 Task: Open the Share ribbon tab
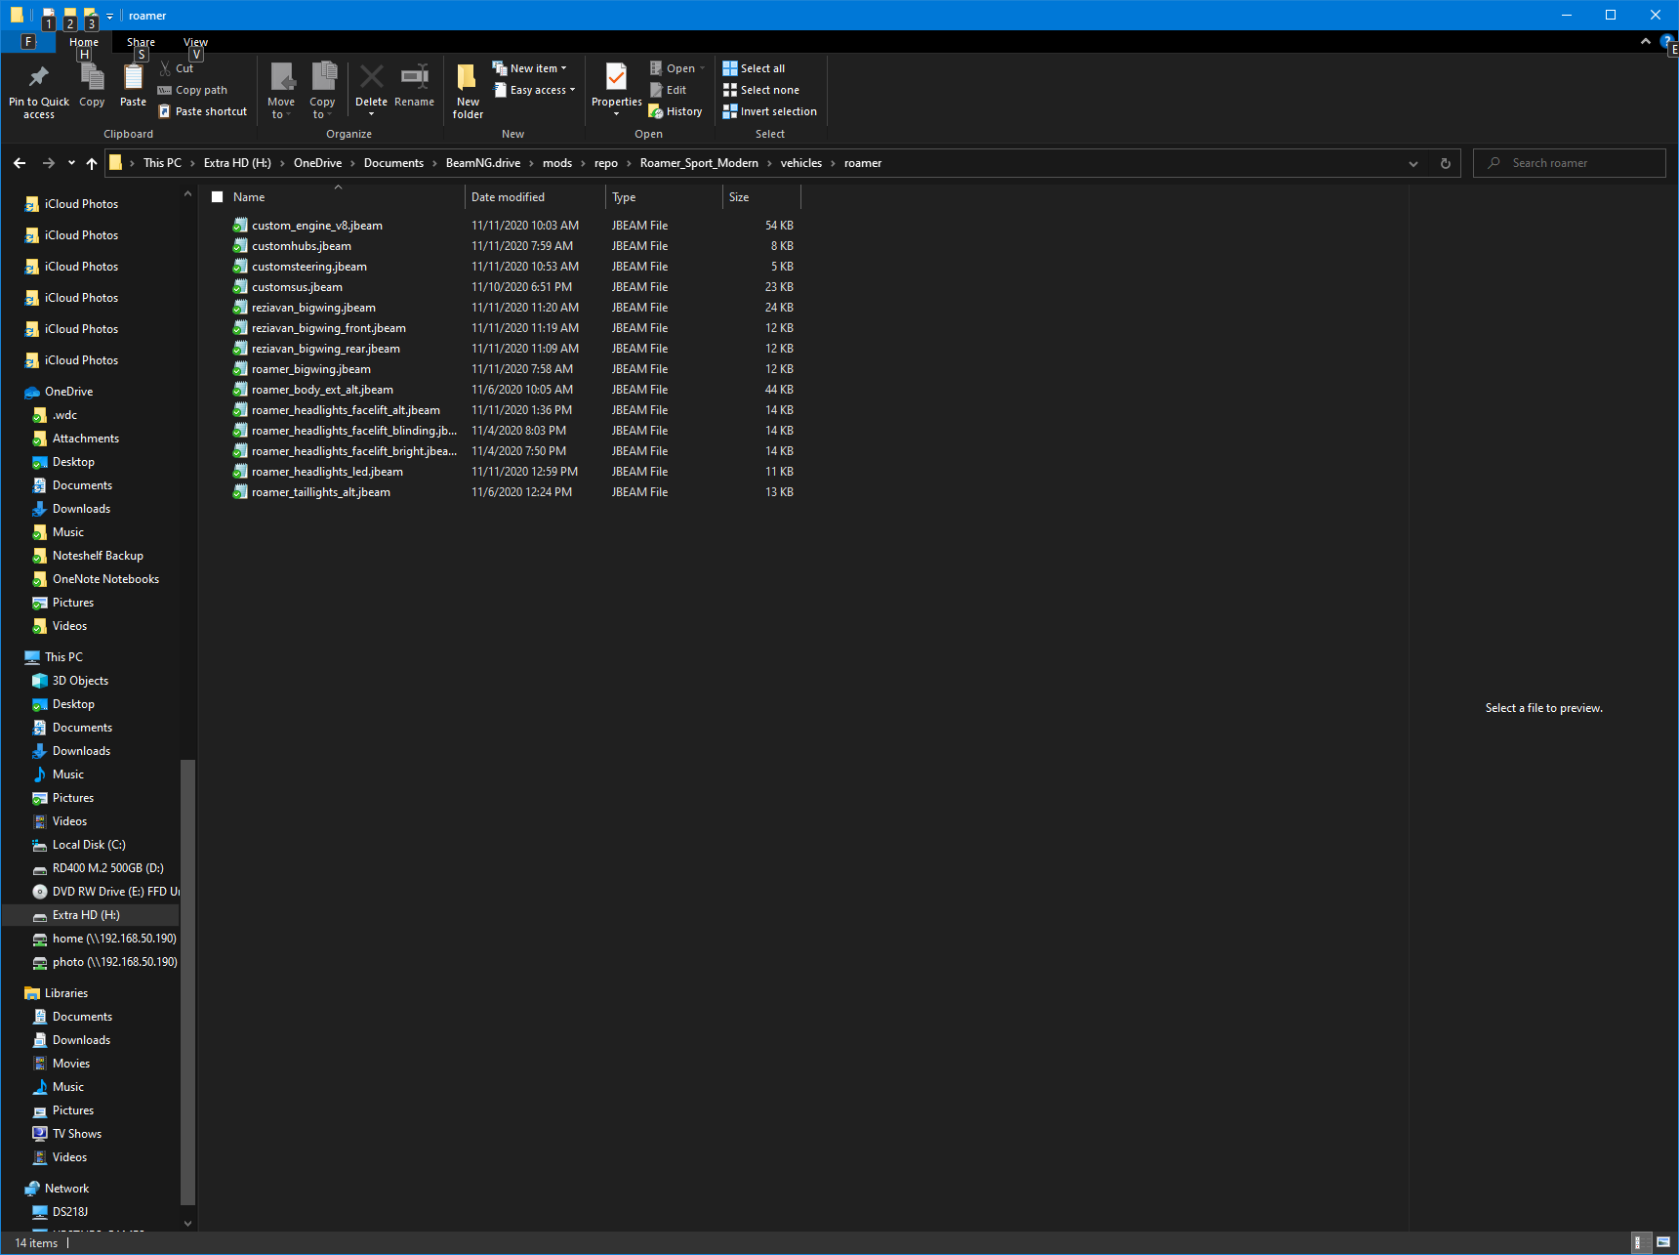(141, 42)
